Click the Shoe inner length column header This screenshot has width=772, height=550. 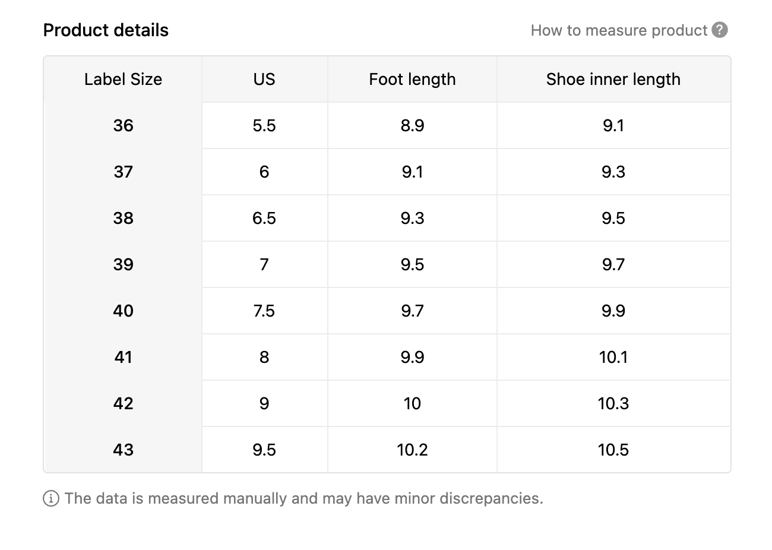tap(613, 79)
